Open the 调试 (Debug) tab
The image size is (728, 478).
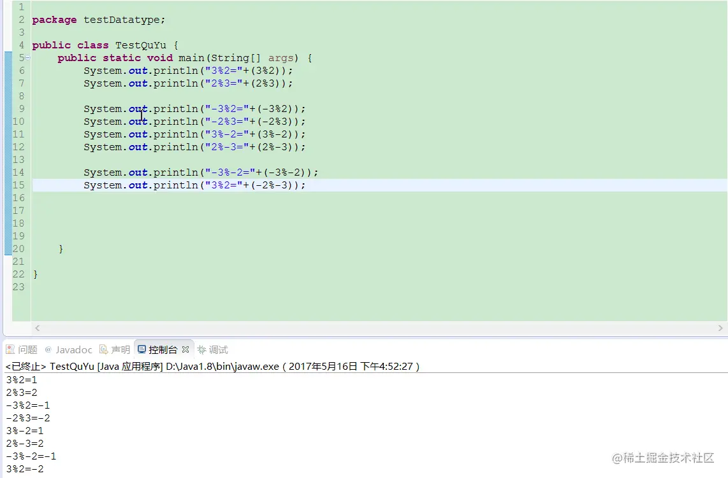tap(213, 349)
